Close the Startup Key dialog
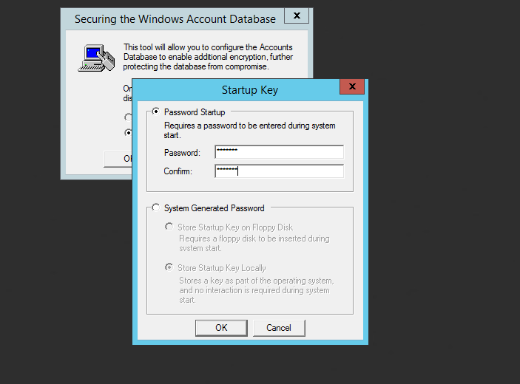Image resolution: width=520 pixels, height=384 pixels. point(352,86)
